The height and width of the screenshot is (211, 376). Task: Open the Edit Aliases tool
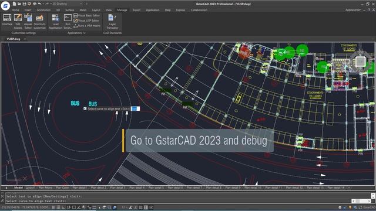(18, 21)
